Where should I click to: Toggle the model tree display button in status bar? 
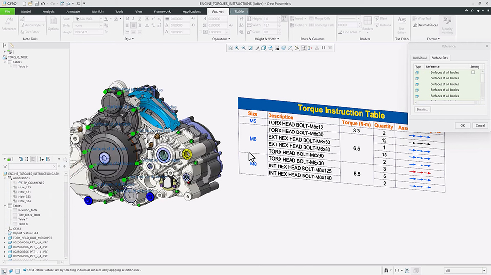(4, 271)
